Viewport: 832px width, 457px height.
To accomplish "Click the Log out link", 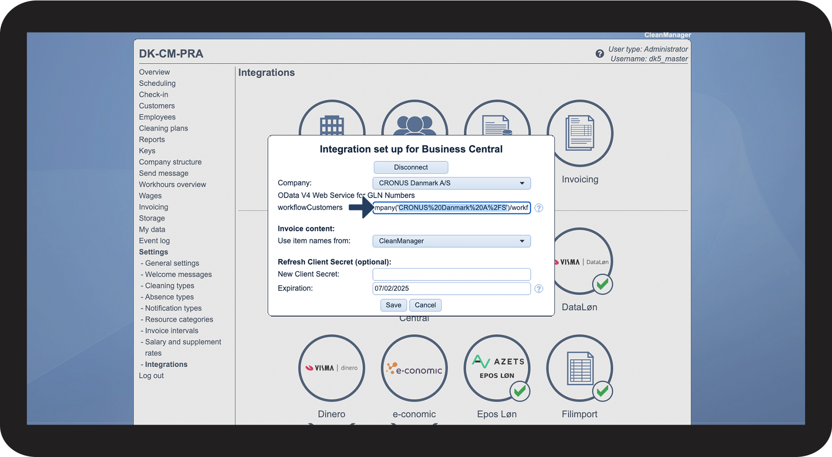I will (151, 376).
